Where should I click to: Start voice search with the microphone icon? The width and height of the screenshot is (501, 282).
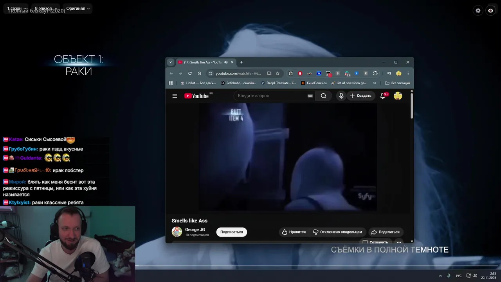pos(341,96)
